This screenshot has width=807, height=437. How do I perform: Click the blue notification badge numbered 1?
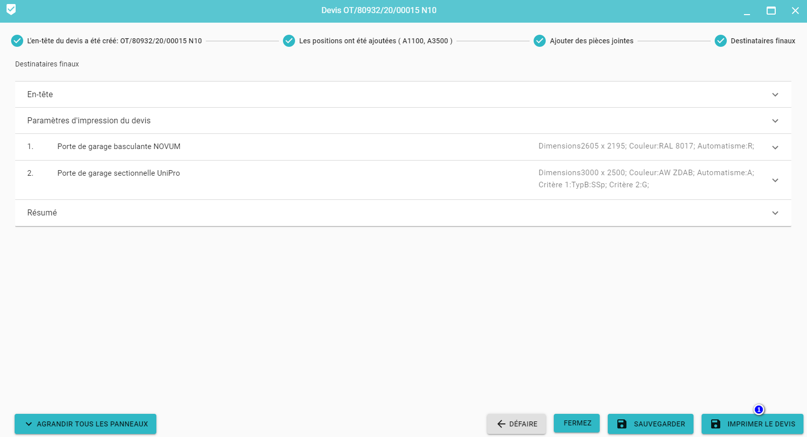[x=759, y=410]
